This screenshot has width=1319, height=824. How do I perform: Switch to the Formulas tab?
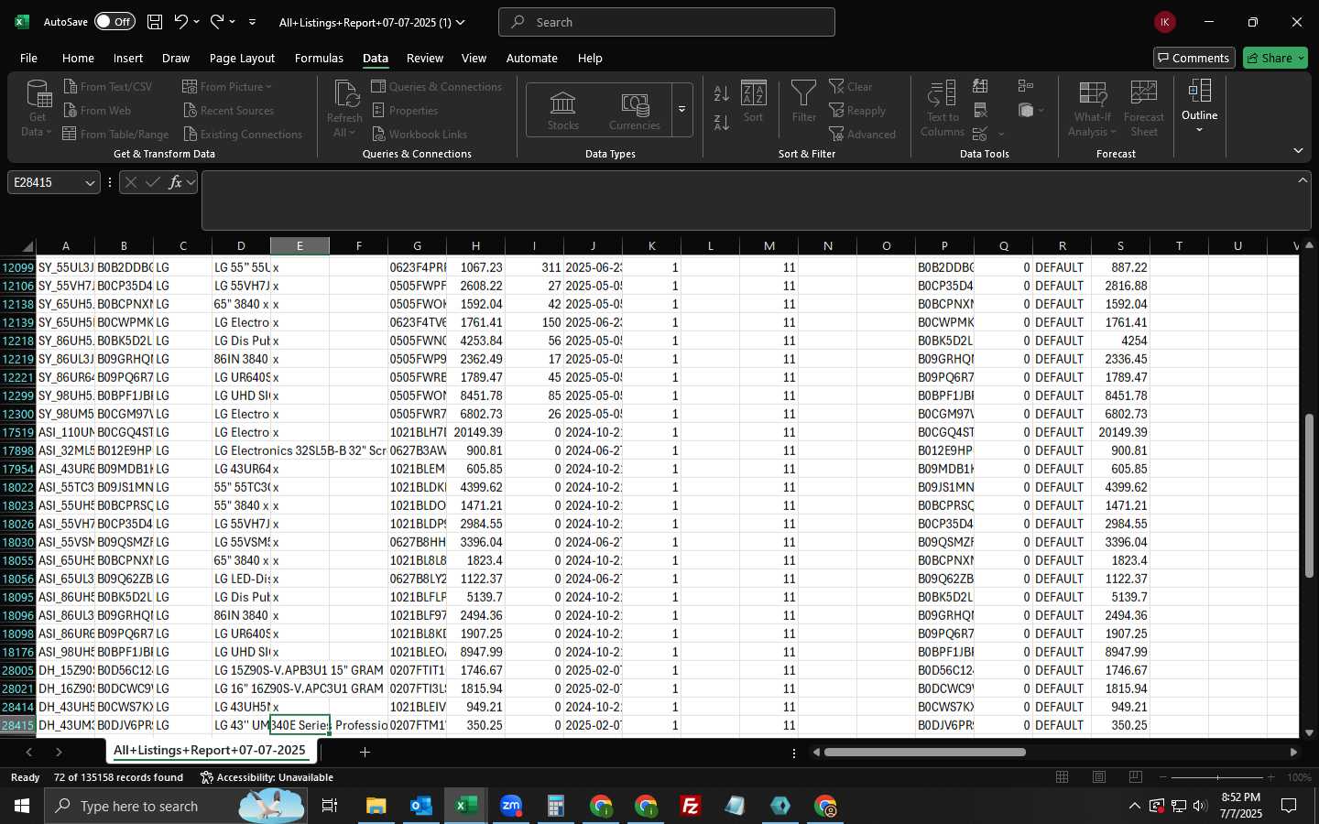(319, 58)
